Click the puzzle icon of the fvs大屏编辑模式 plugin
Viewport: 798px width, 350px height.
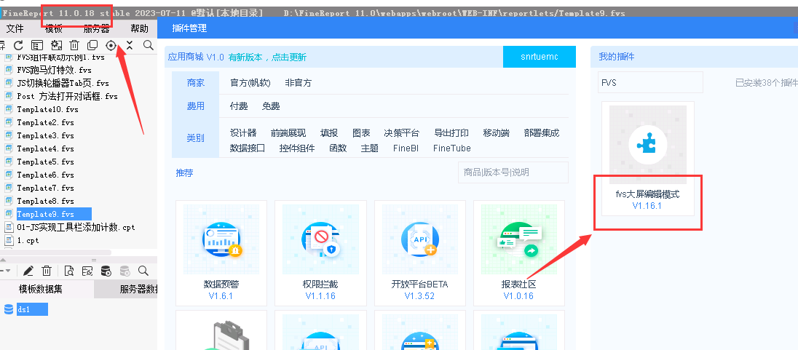point(648,145)
